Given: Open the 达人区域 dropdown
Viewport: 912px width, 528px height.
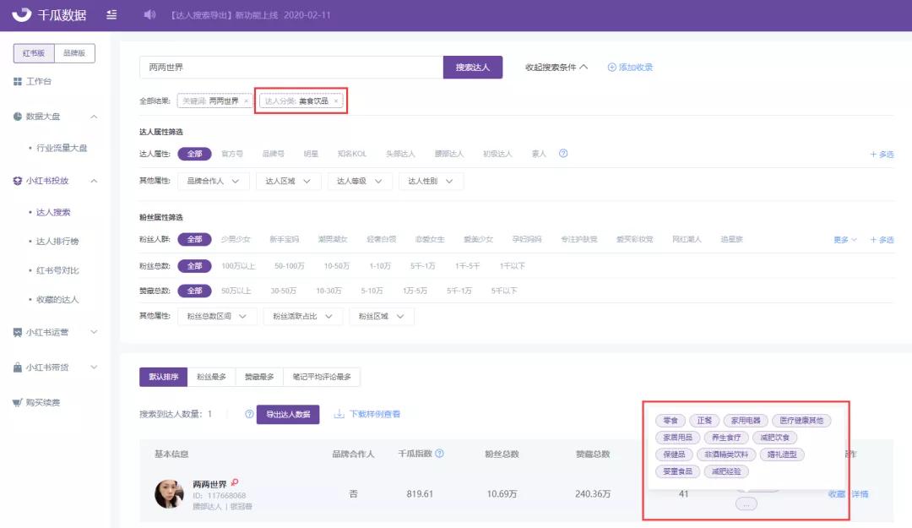Looking at the screenshot, I should (x=288, y=181).
